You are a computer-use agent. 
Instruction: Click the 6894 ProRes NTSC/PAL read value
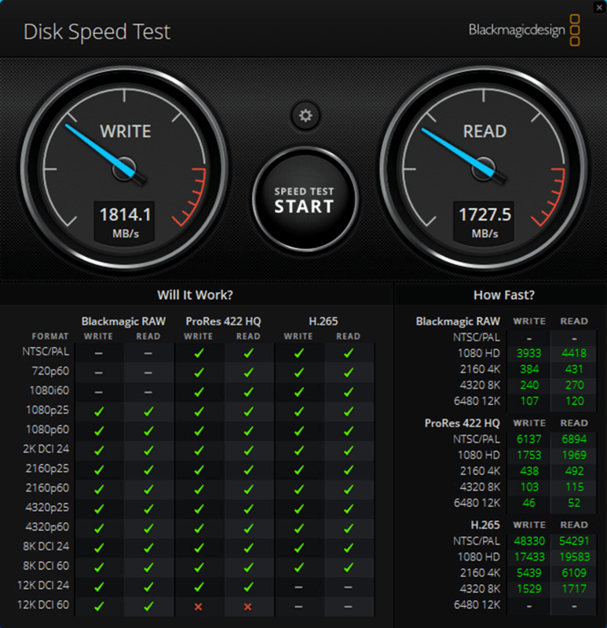[573, 440]
